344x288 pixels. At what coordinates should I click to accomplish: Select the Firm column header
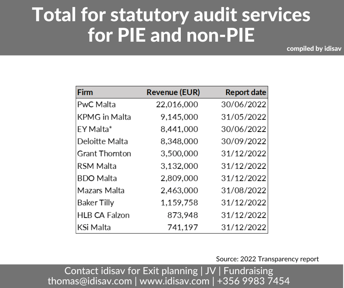coord(85,92)
